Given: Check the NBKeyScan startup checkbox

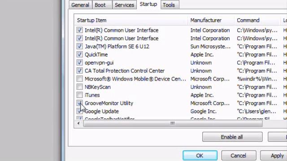Looking at the screenshot, I should (x=80, y=87).
